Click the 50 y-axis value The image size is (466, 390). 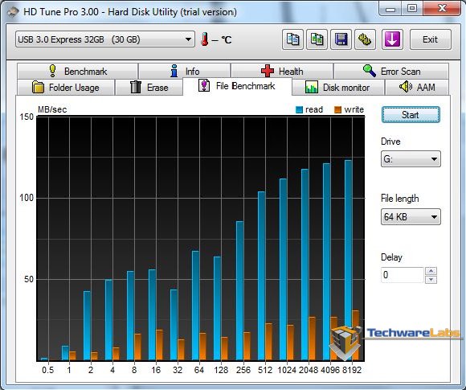click(29, 279)
